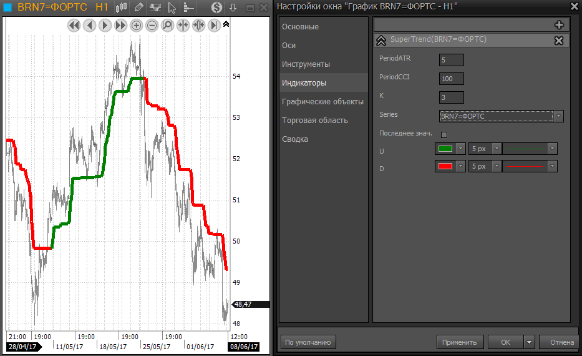Image resolution: width=582 pixels, height=356 pixels.
Task: Add new indicator with plus icon
Action: coord(558,25)
